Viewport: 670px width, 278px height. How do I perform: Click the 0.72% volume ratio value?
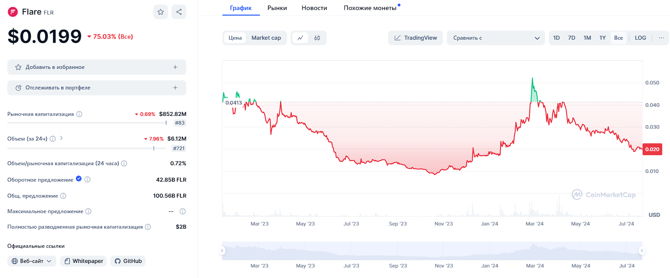(178, 163)
